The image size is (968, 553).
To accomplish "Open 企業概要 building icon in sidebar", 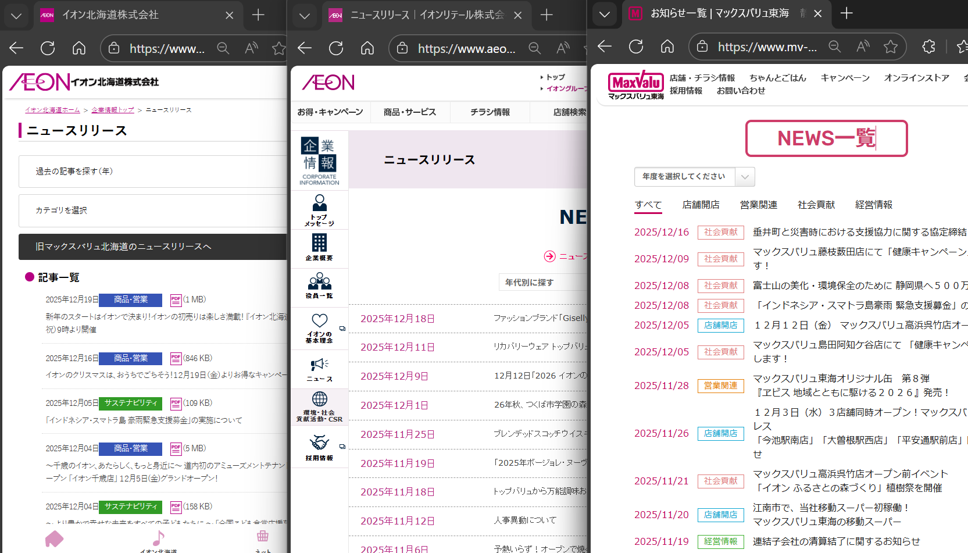I will click(x=319, y=248).
